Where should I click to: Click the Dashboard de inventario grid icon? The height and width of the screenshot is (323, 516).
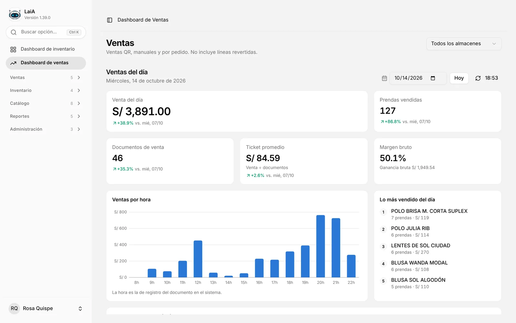(x=13, y=49)
